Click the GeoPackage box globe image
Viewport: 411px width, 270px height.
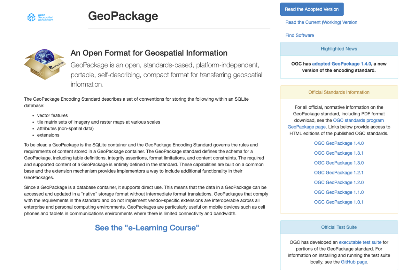tap(45, 64)
